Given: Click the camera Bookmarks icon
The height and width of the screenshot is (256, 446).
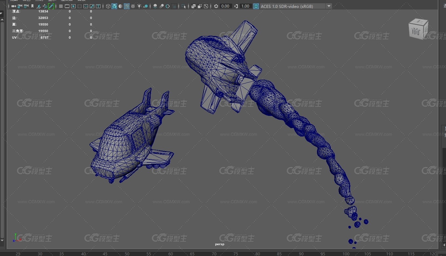Looking at the screenshot, I should point(32,6).
